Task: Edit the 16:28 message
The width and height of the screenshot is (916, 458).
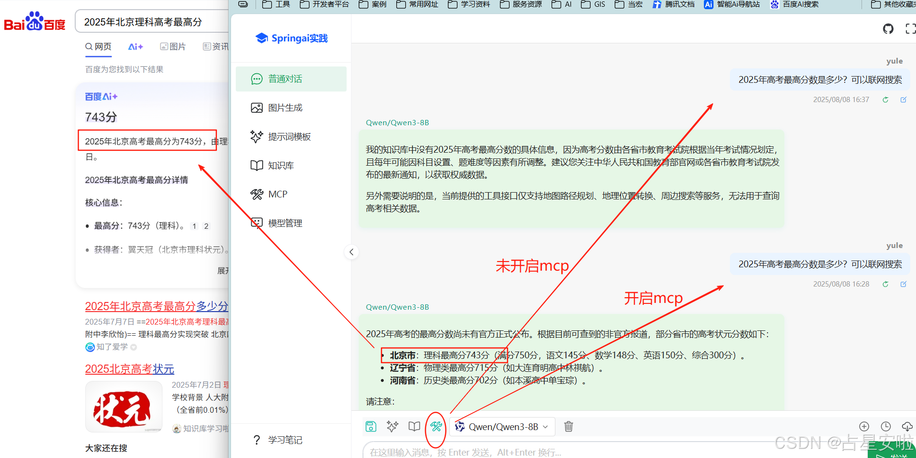Action: (x=903, y=284)
